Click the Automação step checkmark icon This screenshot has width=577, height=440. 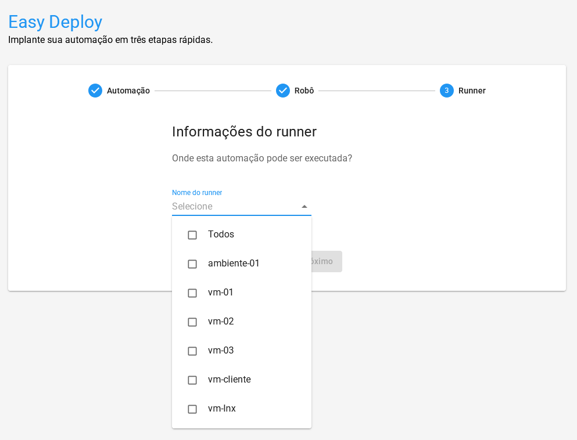pyautogui.click(x=95, y=91)
